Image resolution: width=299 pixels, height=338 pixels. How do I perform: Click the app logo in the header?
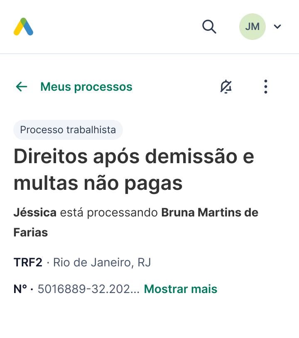23,27
